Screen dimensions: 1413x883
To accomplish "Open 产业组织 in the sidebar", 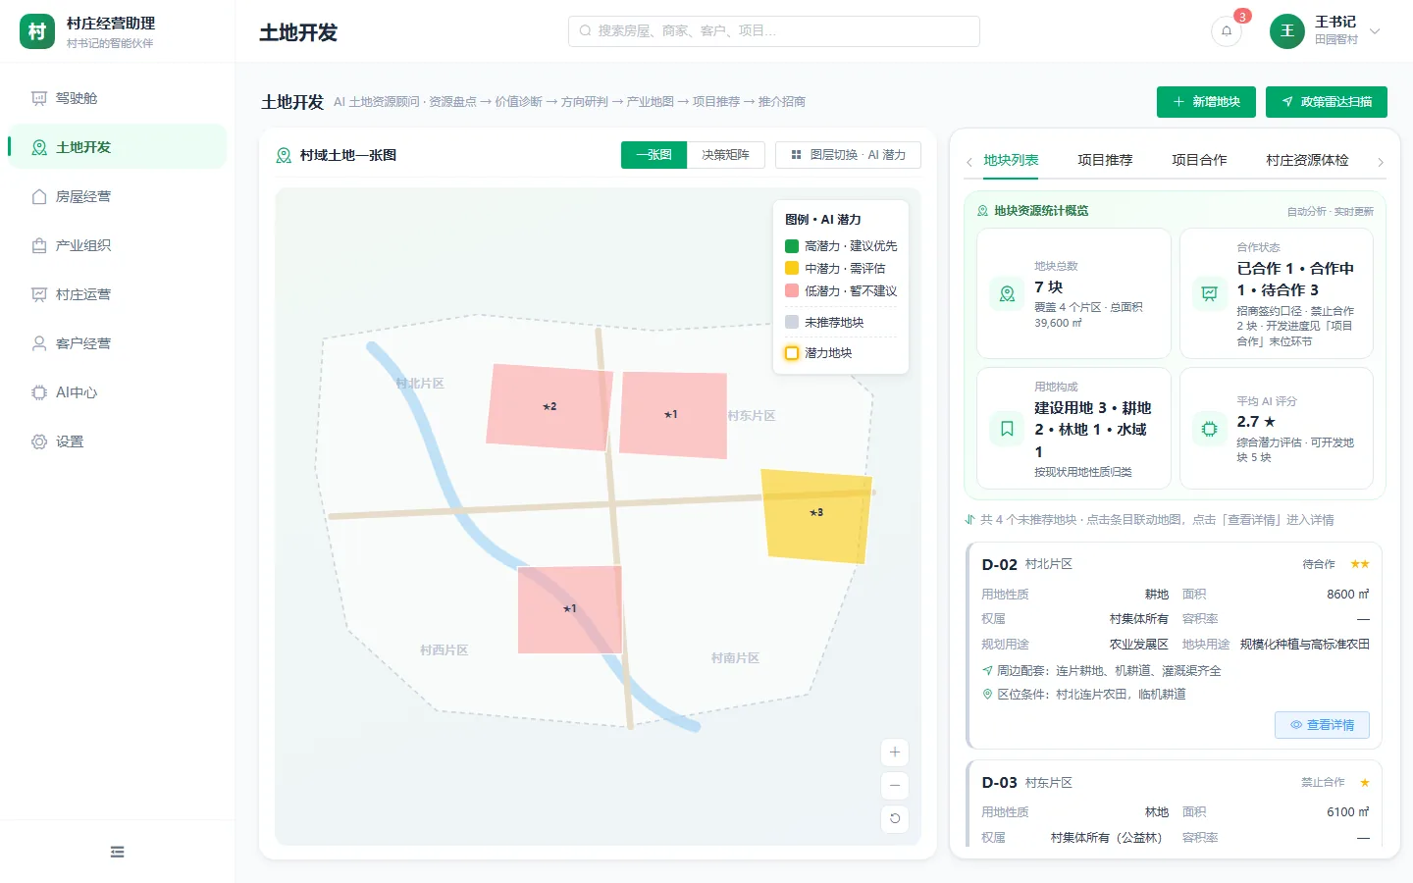I will pos(117,245).
